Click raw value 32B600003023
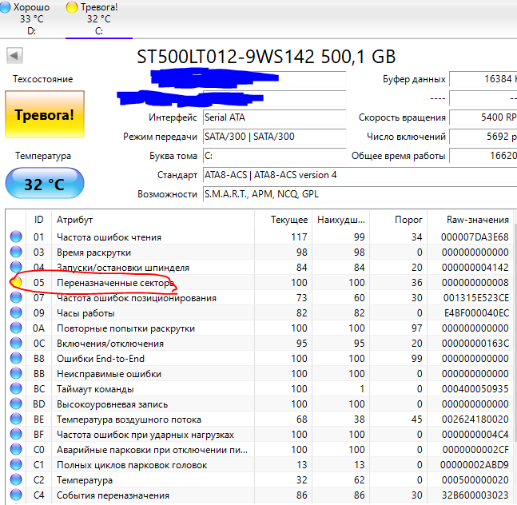Viewport: 517px width, 505px height. coord(475,495)
